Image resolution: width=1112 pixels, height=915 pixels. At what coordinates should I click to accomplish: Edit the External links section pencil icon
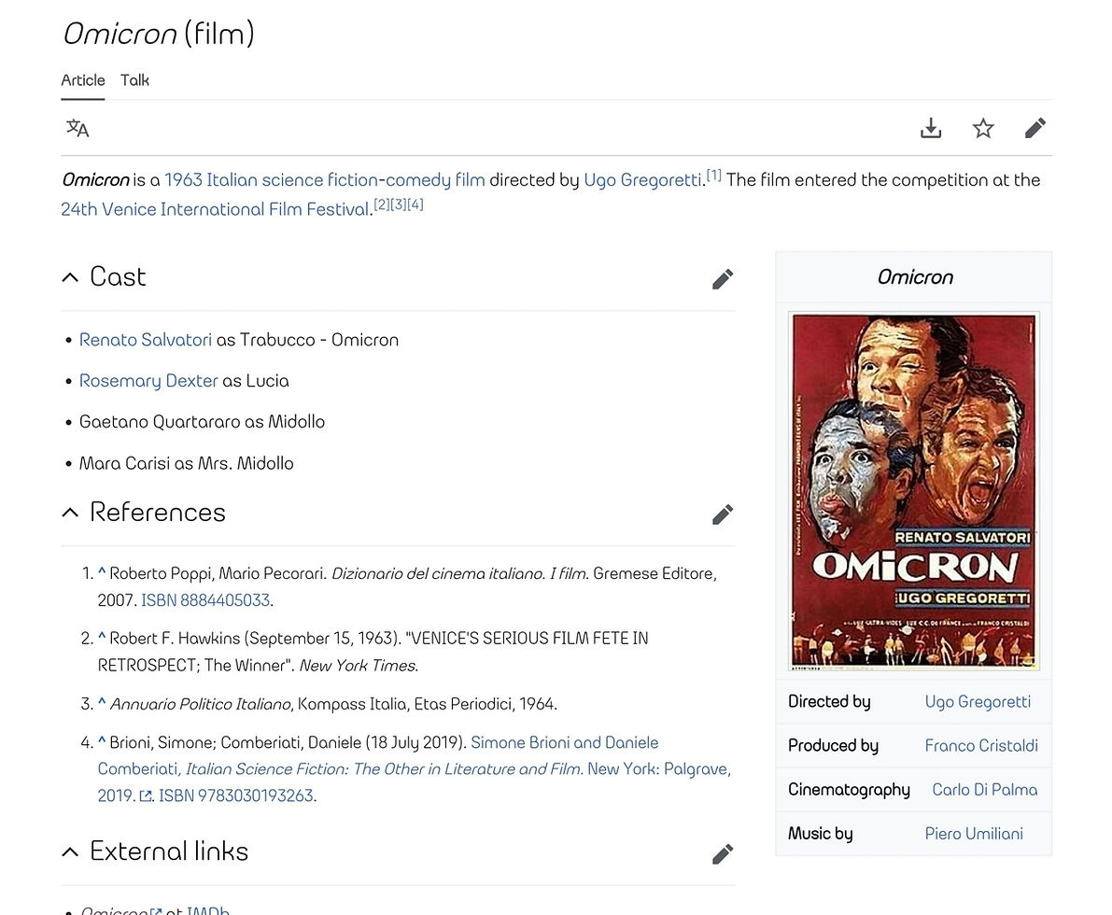tap(723, 854)
